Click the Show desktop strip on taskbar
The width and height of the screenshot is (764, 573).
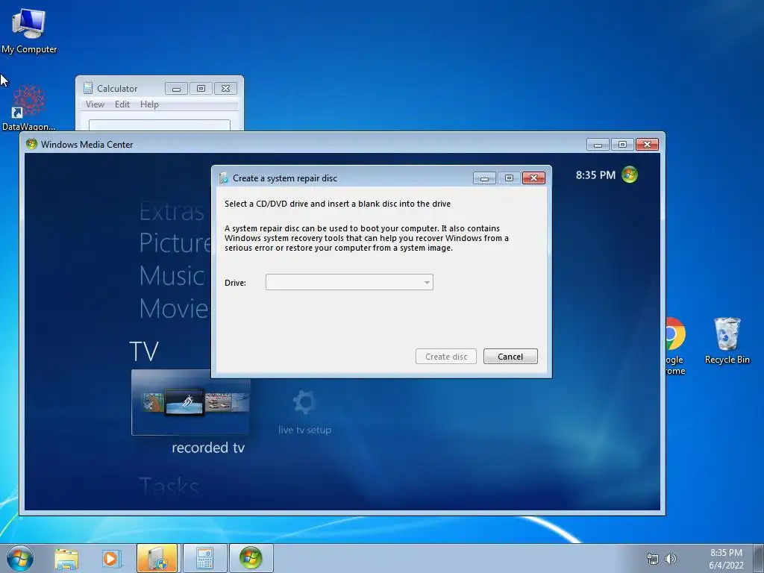click(759, 558)
